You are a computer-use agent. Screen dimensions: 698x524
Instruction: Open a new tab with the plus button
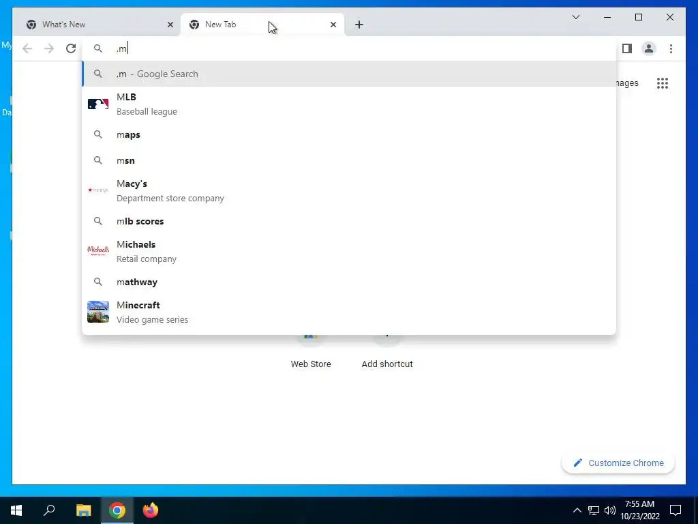pyautogui.click(x=359, y=25)
